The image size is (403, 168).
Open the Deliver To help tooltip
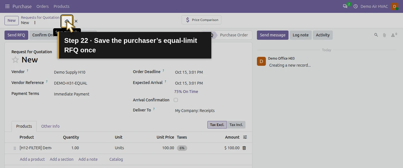154,109
